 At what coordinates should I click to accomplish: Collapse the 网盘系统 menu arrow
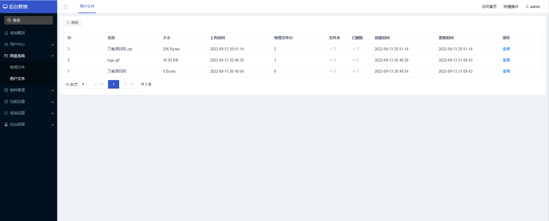(53, 56)
